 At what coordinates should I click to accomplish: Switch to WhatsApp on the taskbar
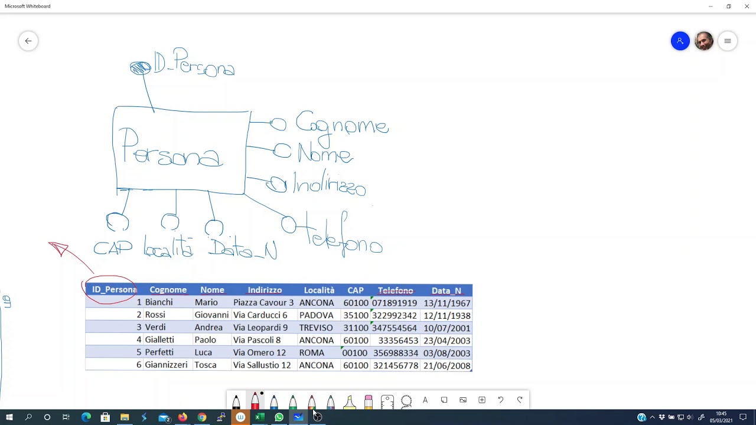279,417
